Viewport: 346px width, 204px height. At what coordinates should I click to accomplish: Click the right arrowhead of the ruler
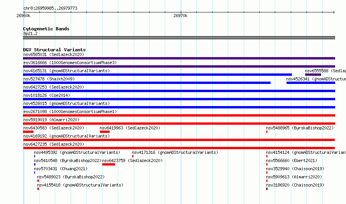pyautogui.click(x=334, y=12)
